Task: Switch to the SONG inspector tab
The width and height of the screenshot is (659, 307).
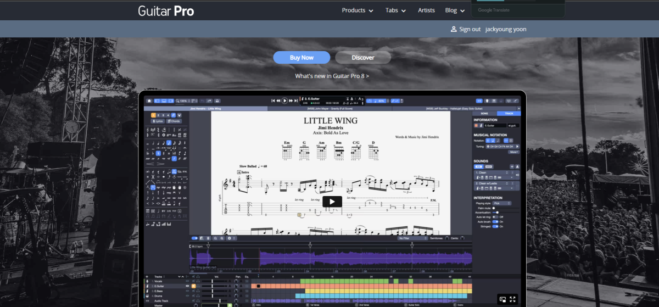Action: (x=485, y=113)
